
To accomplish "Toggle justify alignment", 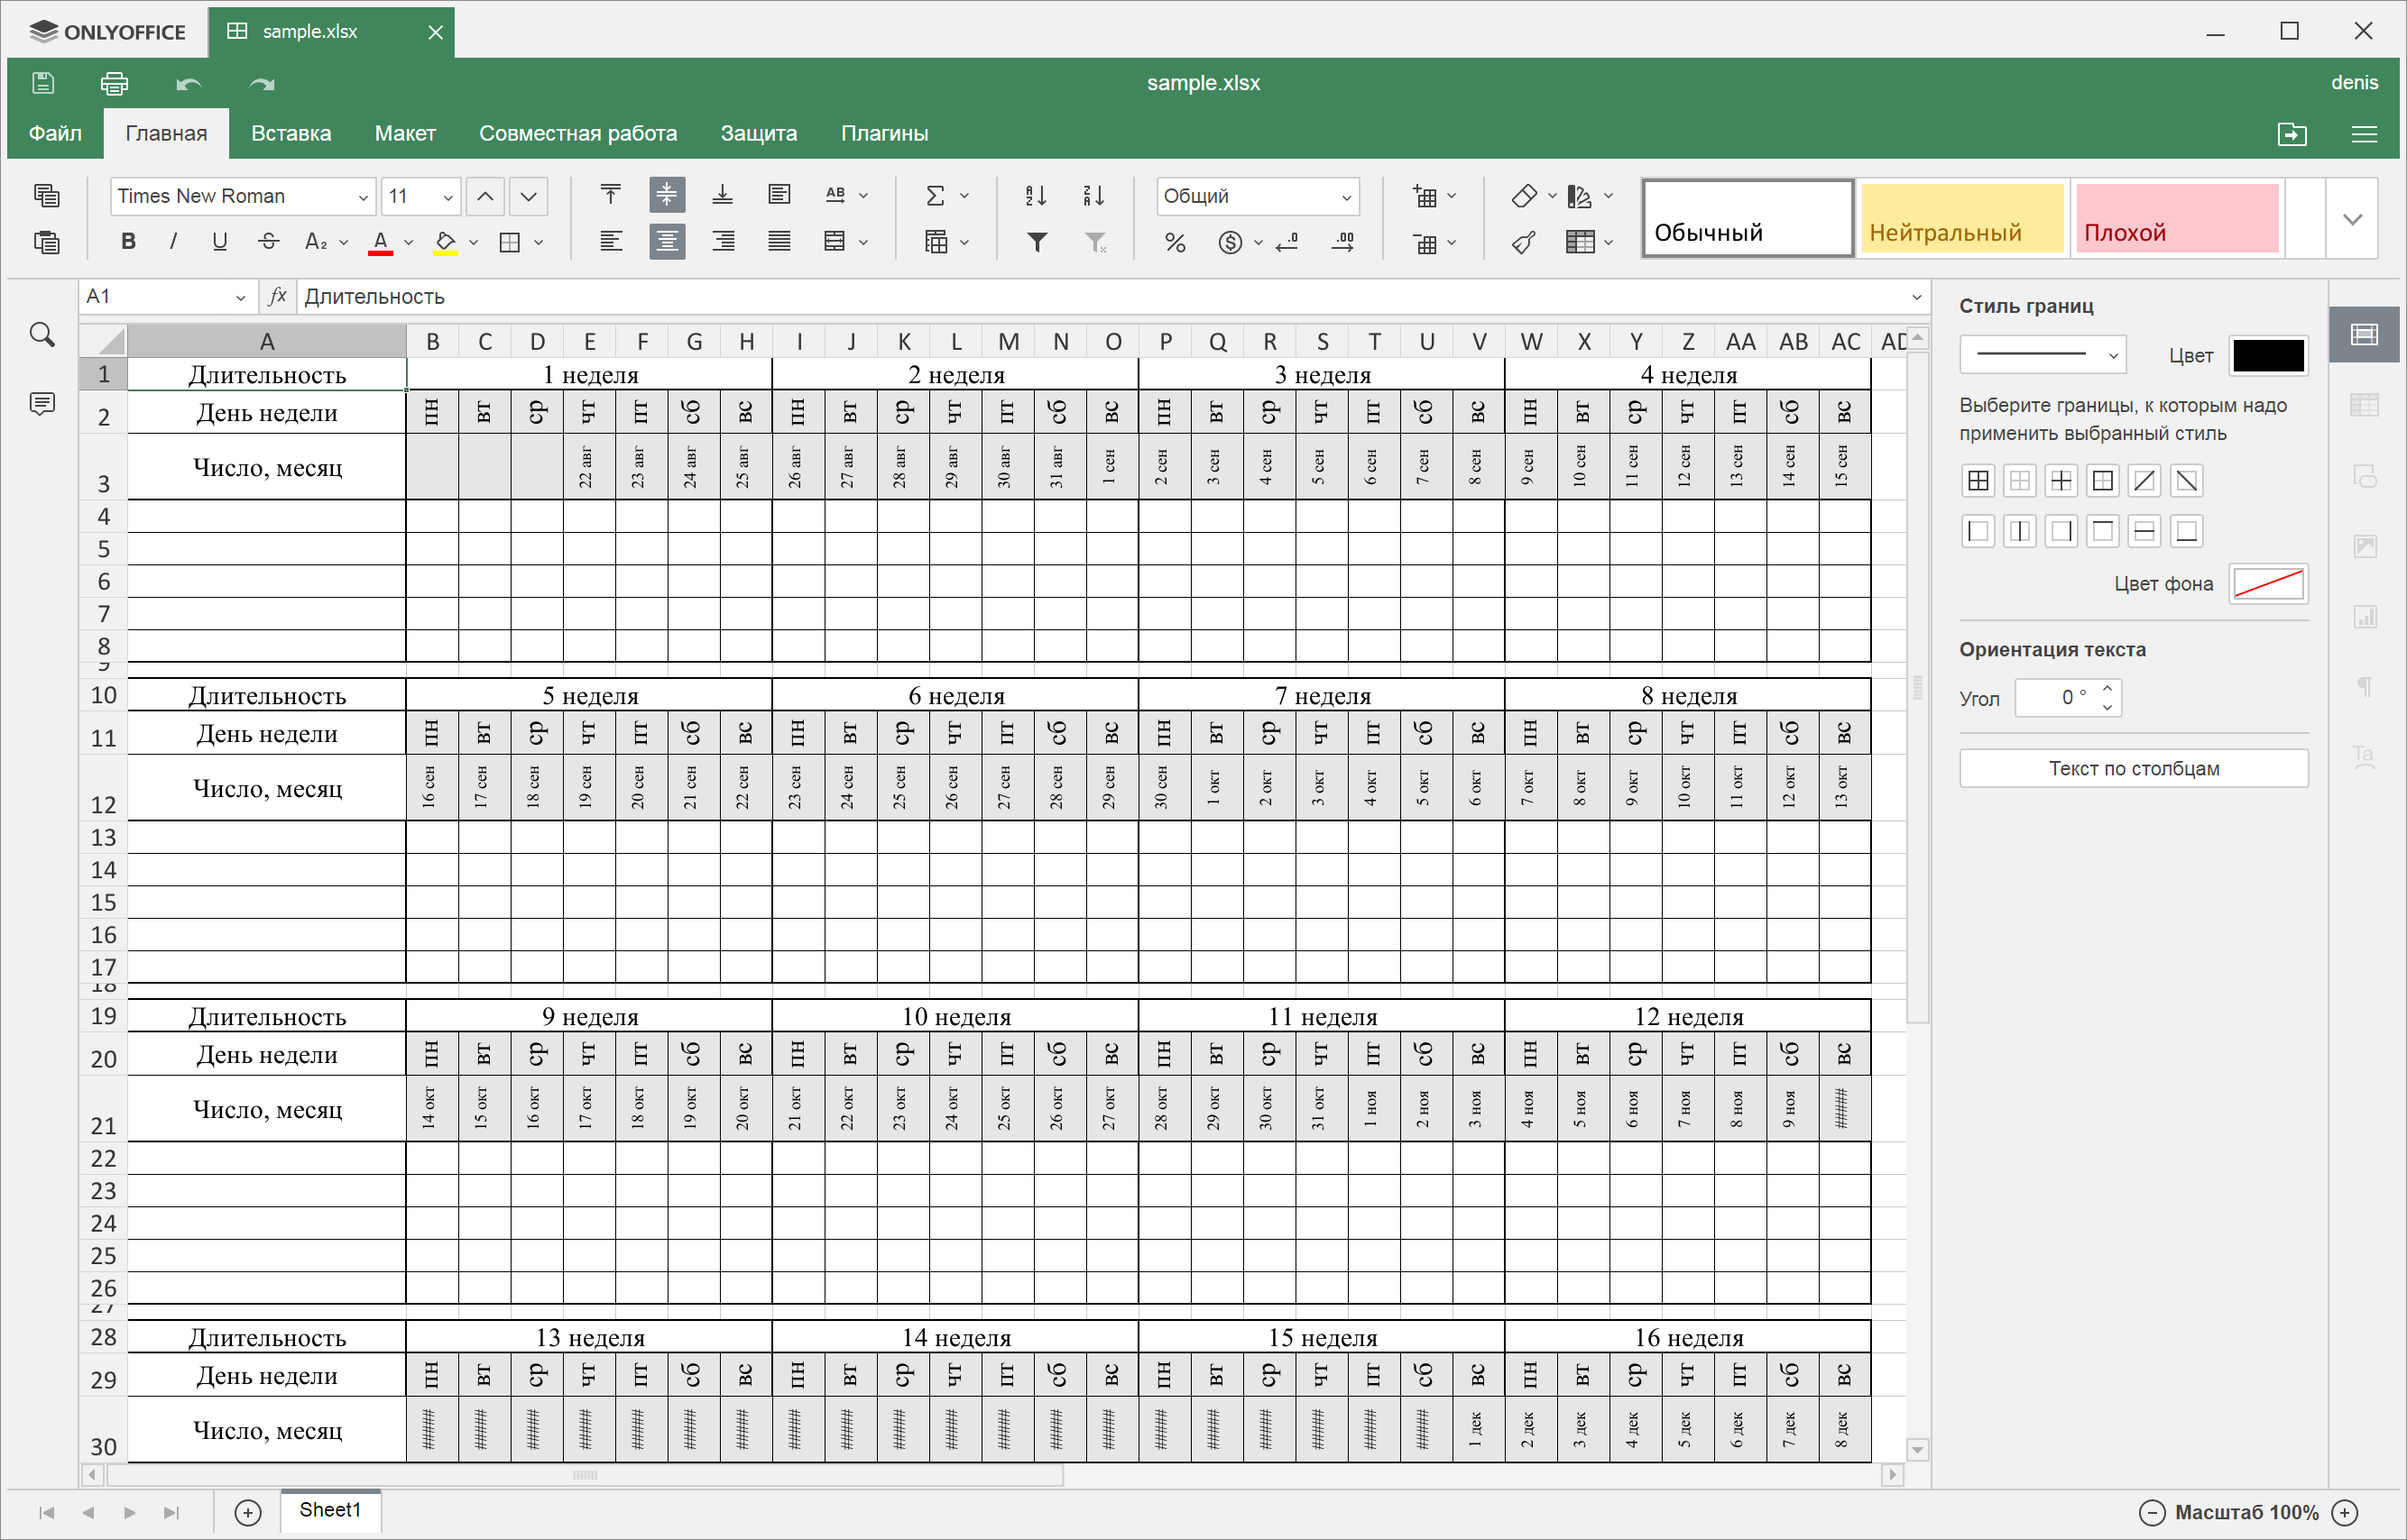I will [x=779, y=242].
